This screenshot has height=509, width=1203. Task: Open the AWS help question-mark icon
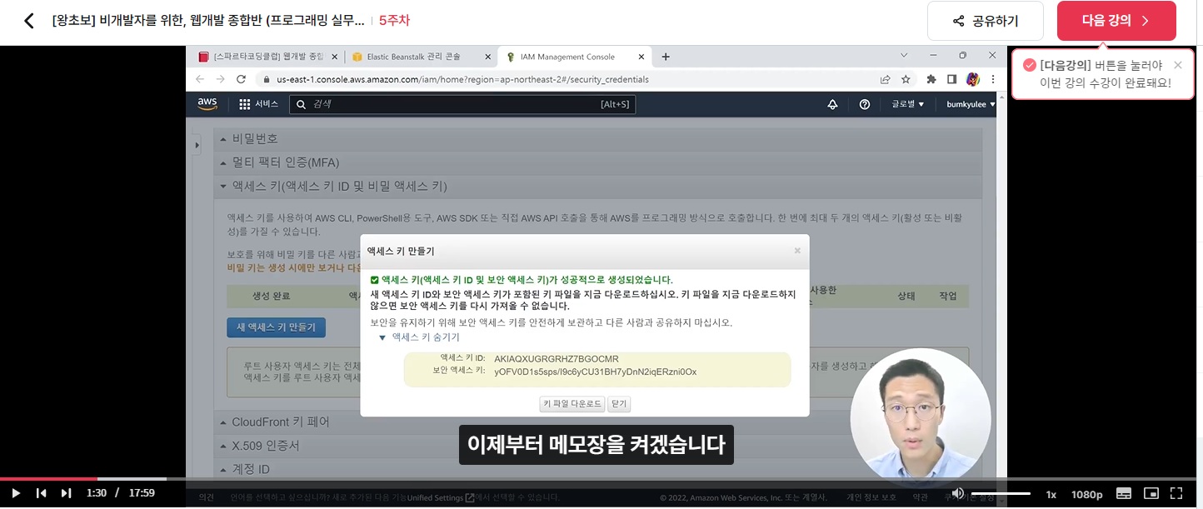pyautogui.click(x=865, y=104)
